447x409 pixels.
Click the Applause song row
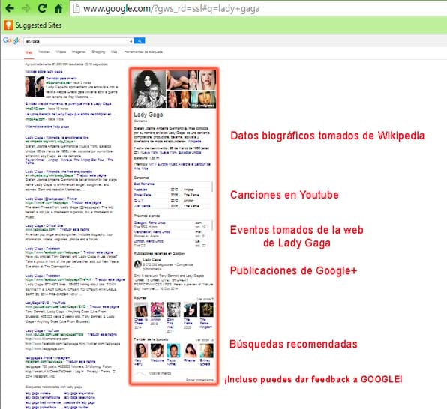click(172, 190)
